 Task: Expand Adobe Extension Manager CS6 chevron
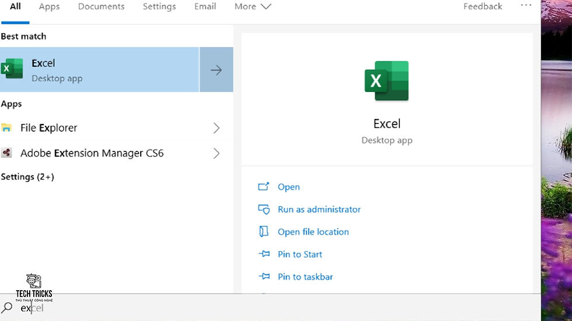point(217,153)
